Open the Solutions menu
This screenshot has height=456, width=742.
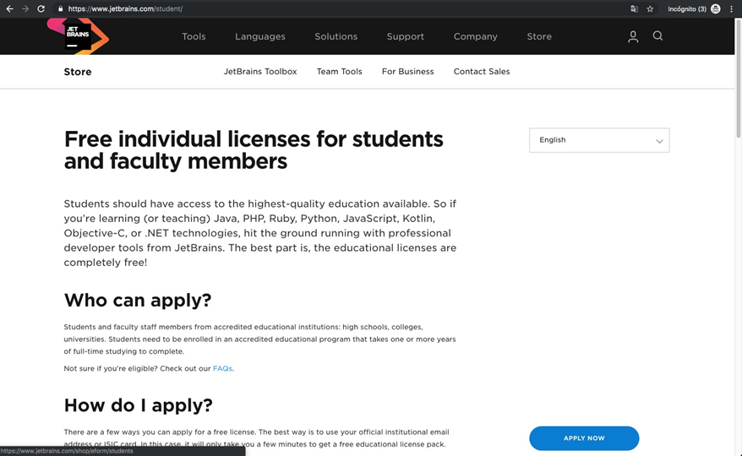(336, 36)
